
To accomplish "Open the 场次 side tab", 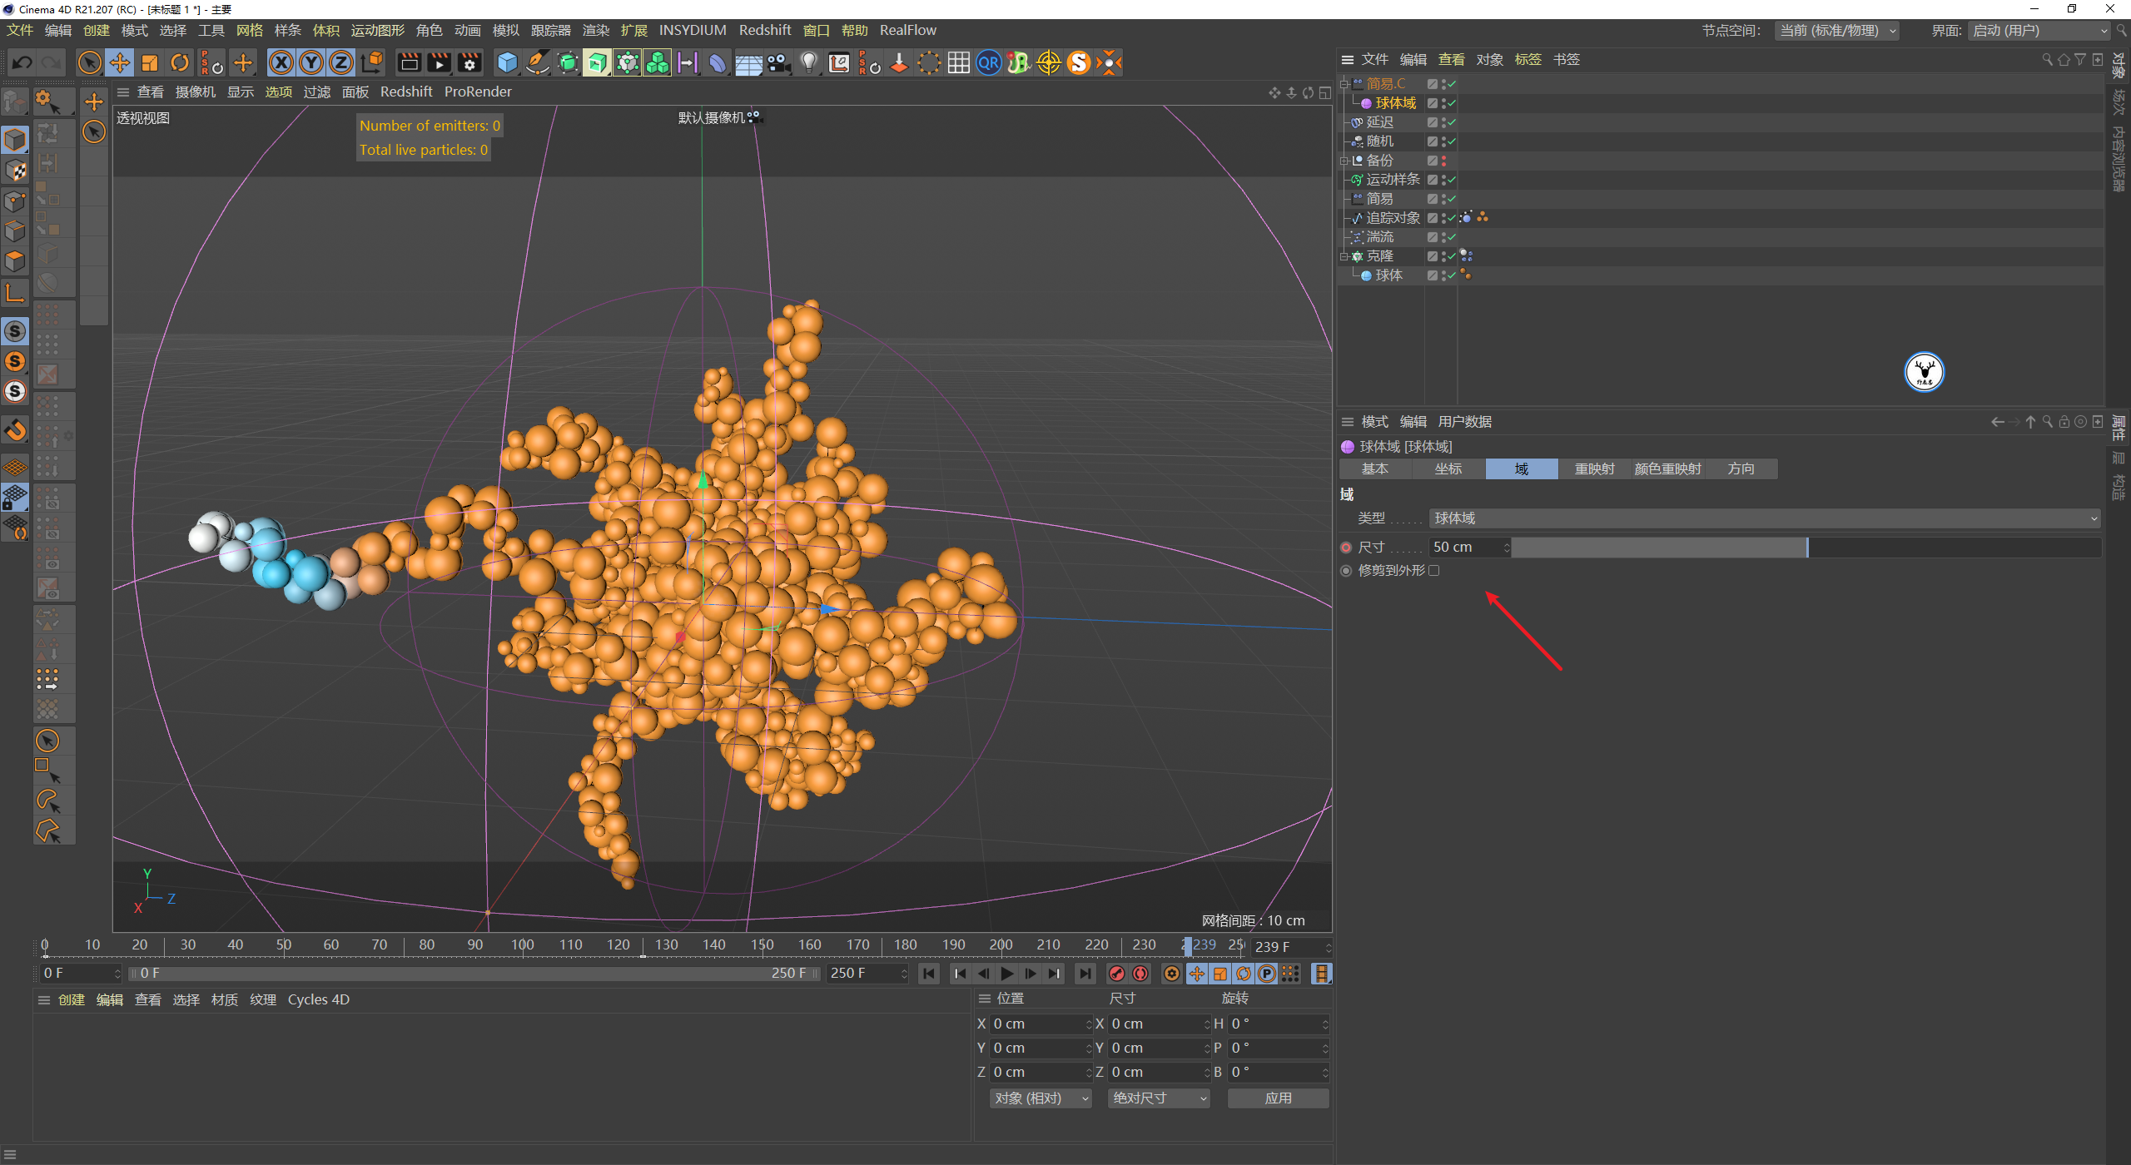I will [x=2119, y=102].
